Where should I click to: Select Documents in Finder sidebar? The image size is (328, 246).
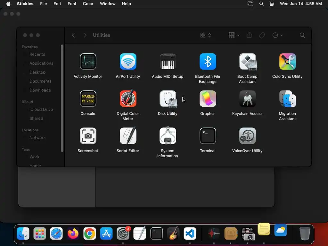41,81
